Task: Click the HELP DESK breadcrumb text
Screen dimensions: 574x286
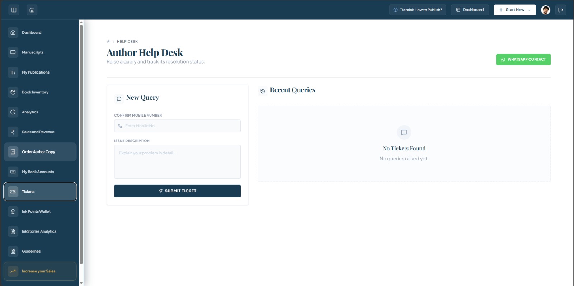Action: [x=127, y=42]
